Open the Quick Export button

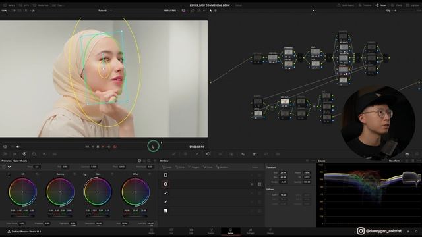pyautogui.click(x=346, y=5)
